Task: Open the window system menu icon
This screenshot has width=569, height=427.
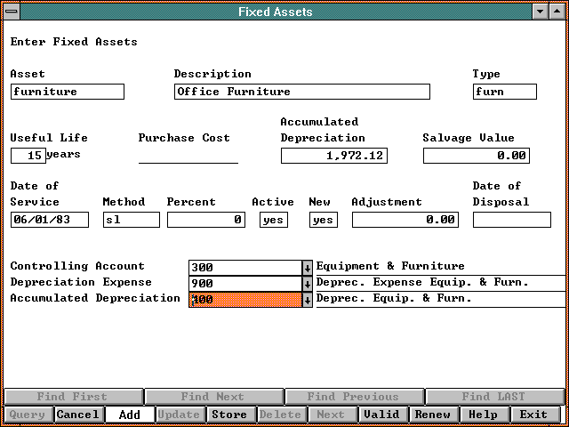Action: [x=12, y=12]
